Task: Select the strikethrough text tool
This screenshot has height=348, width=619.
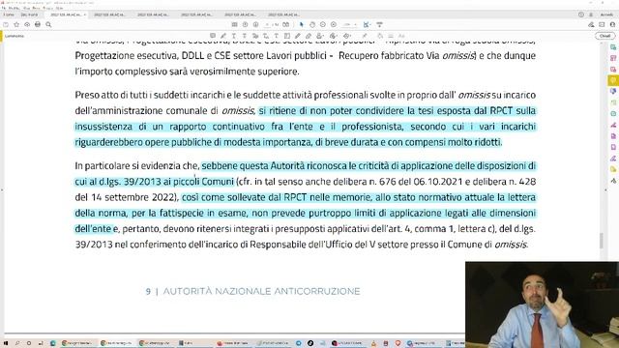Action: point(245,36)
